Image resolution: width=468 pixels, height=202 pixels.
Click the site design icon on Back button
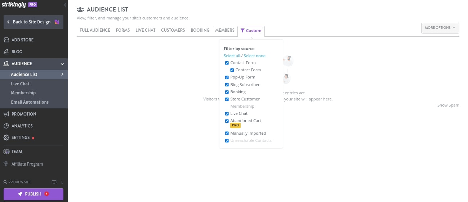57,22
